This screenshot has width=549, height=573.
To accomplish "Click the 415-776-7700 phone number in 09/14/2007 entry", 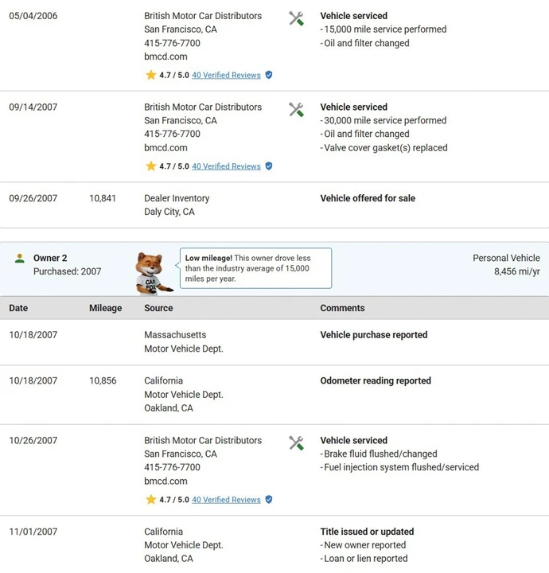I will (x=172, y=134).
